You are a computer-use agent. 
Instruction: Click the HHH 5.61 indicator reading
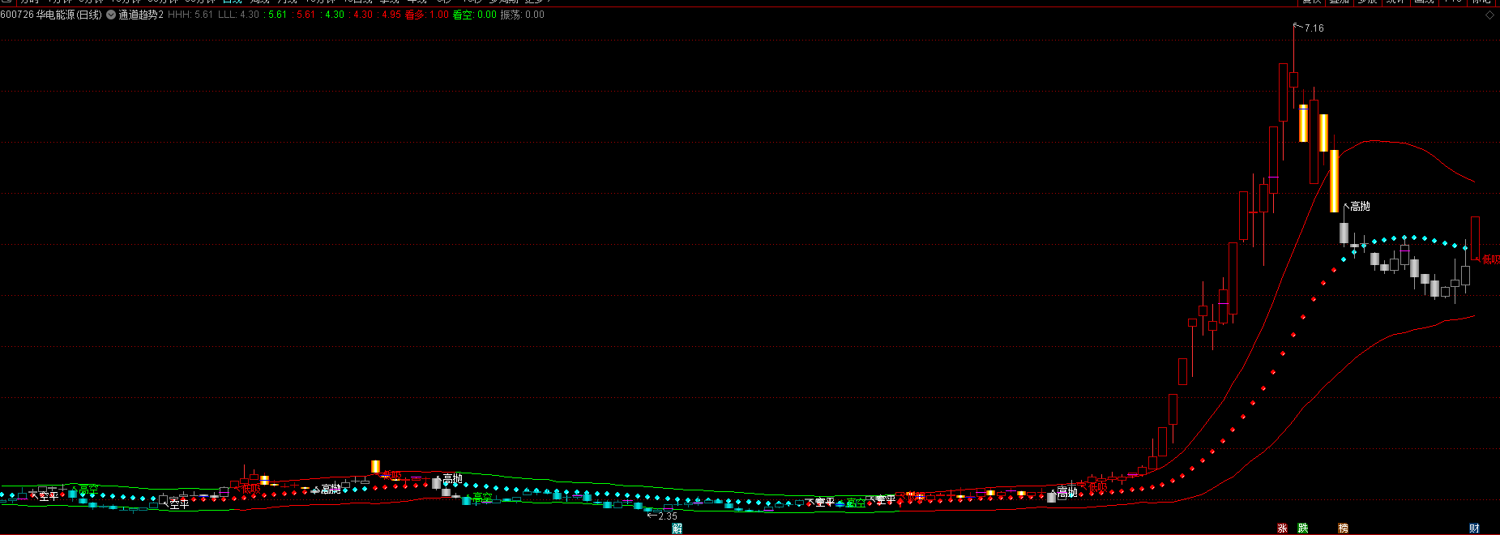(x=190, y=15)
